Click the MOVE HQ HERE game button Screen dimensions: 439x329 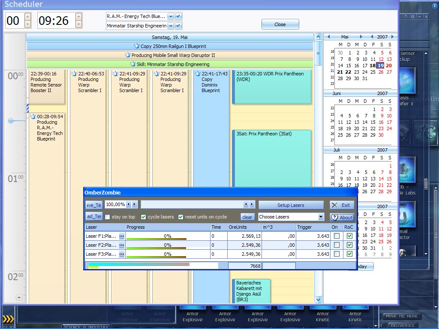[401, 316]
